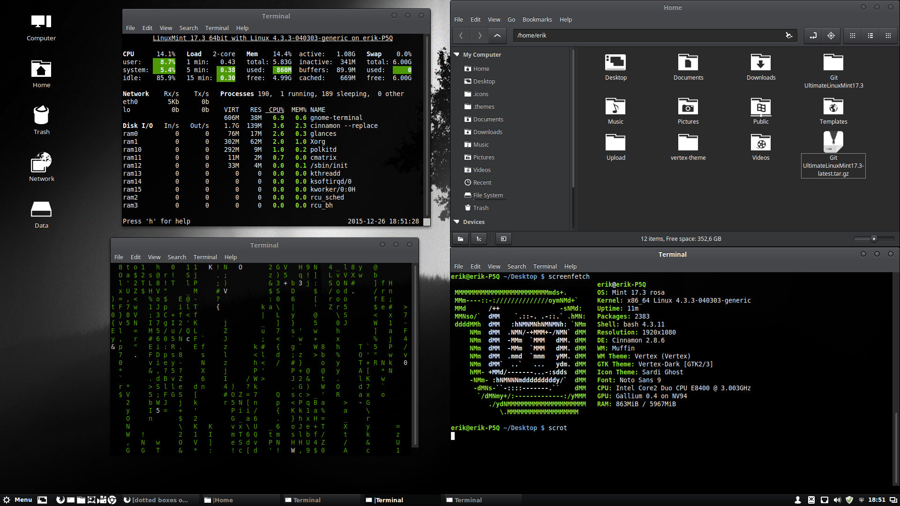900x506 pixels.
Task: Open Search menu in glances terminal
Action: pyautogui.click(x=188, y=28)
